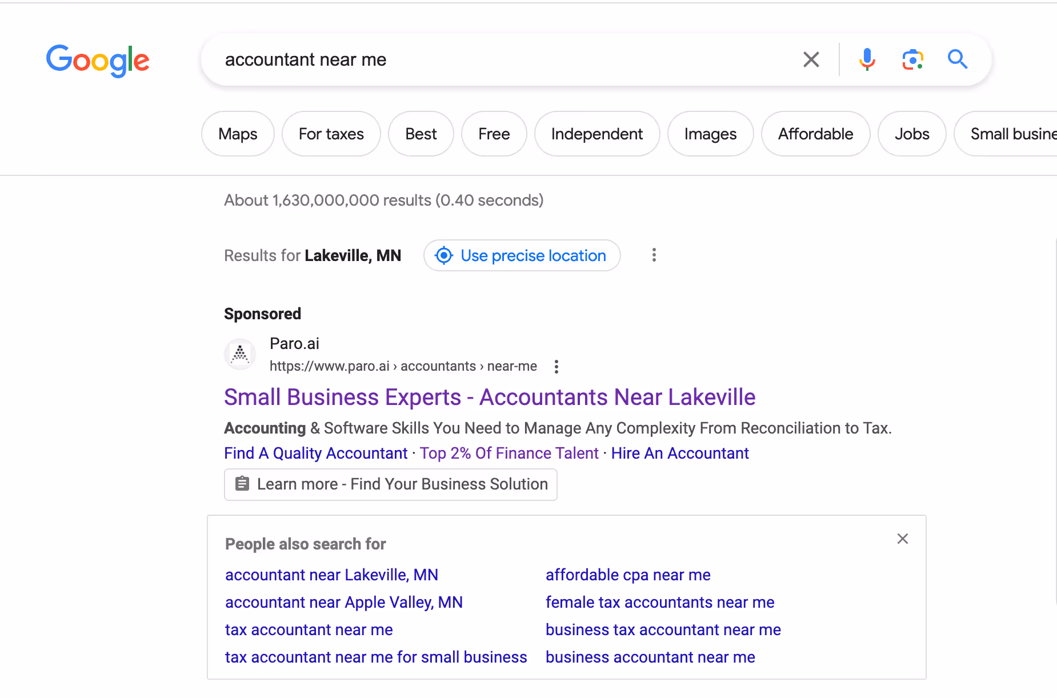Image resolution: width=1057 pixels, height=698 pixels.
Task: Click the Paro.ai favicon
Action: (240, 354)
